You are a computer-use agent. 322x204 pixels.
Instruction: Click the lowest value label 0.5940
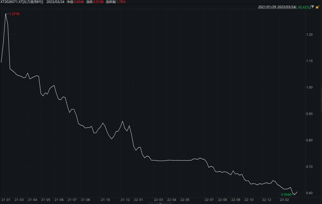286,194
